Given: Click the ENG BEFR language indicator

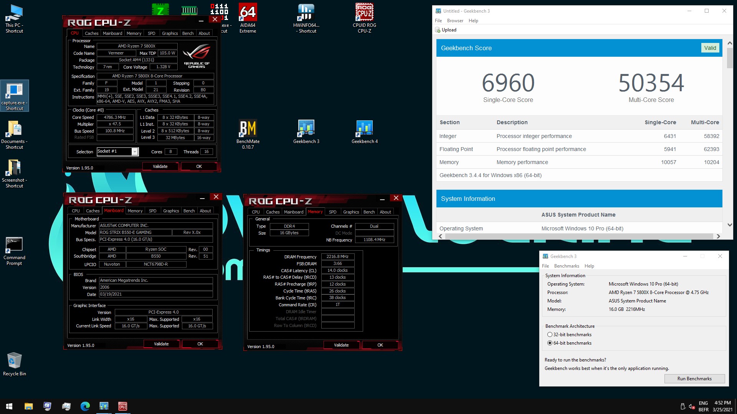Looking at the screenshot, I should point(703,406).
